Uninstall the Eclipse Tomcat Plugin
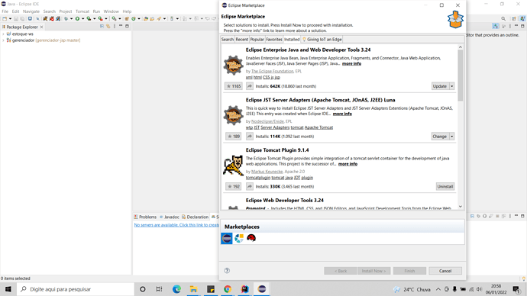Screen dimensions: 527x296 click(445, 187)
